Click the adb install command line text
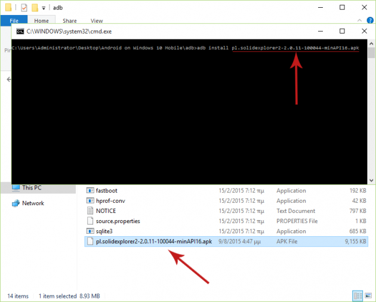Screen dimensions: 376x302 click(x=278, y=48)
